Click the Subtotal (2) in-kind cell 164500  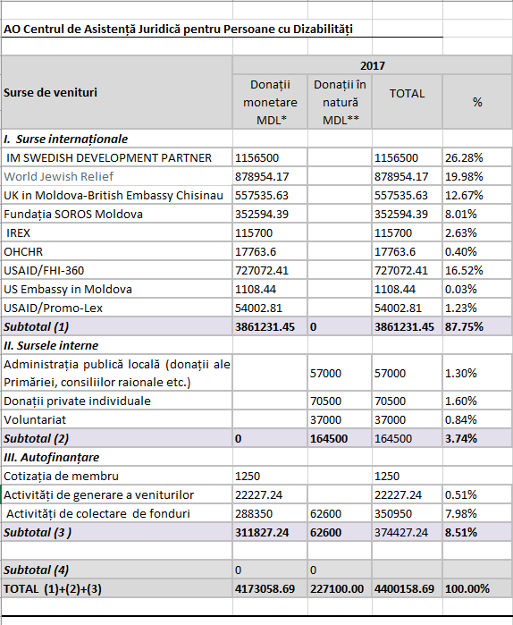(x=340, y=438)
